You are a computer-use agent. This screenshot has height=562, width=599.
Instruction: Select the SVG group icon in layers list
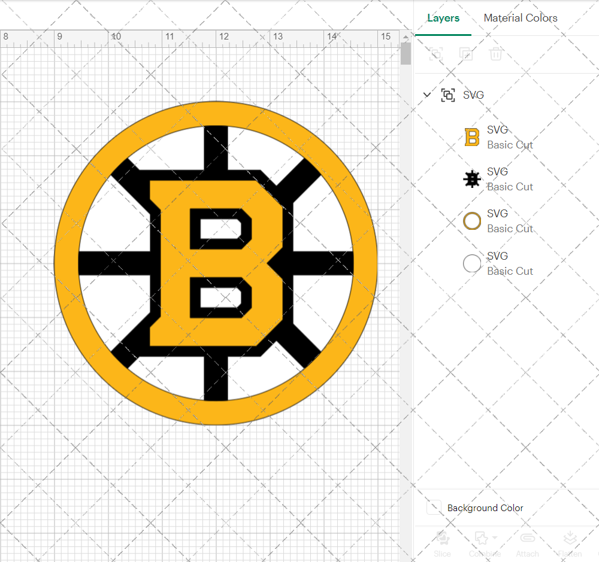click(x=448, y=95)
